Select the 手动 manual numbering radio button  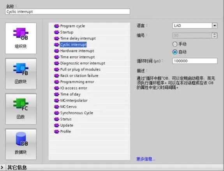[x=175, y=44]
